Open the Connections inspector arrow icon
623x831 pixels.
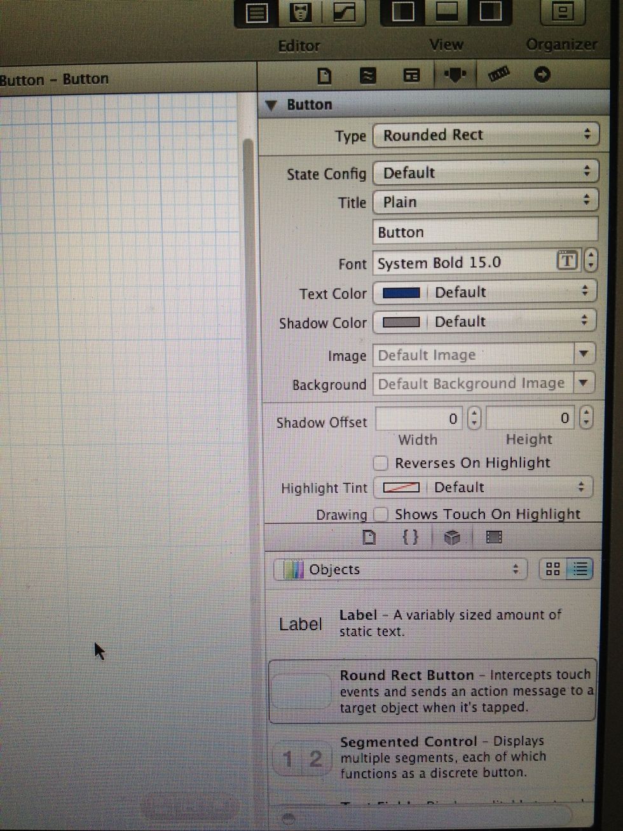542,74
